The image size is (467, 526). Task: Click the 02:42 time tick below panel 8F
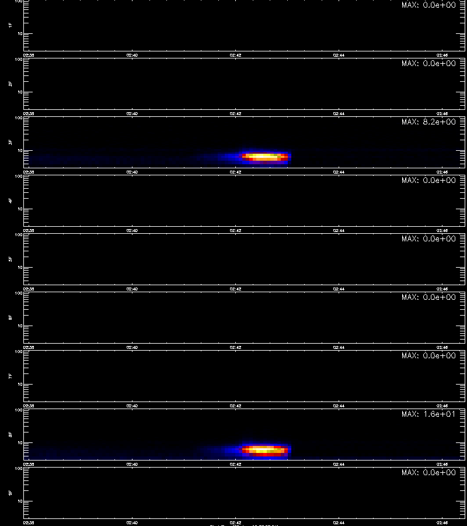click(235, 464)
